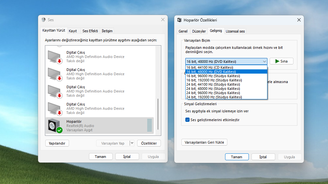Choose 16 bit, 192000 Hz (Stüdyo Kalitesi)
Image resolution: width=328 pixels, height=184 pixels.
point(226,80)
